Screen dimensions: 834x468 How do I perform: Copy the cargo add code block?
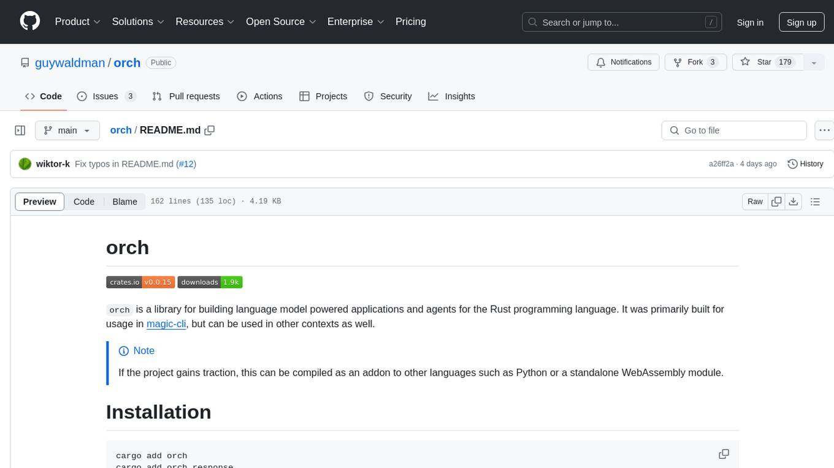coord(724,454)
